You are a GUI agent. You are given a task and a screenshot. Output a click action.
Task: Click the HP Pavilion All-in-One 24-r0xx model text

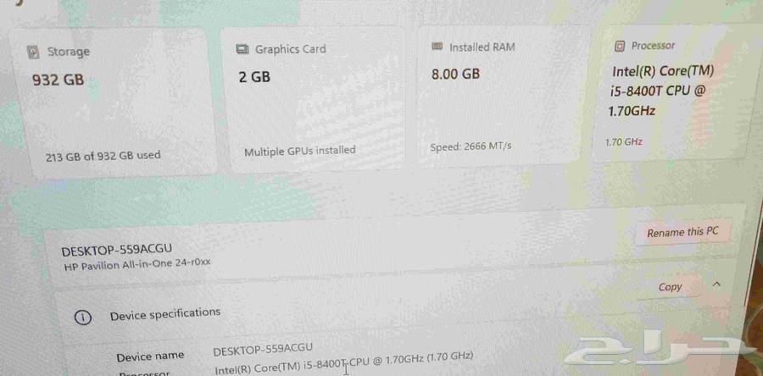pyautogui.click(x=137, y=265)
